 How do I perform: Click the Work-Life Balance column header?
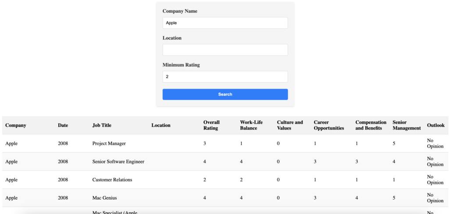tap(251, 125)
